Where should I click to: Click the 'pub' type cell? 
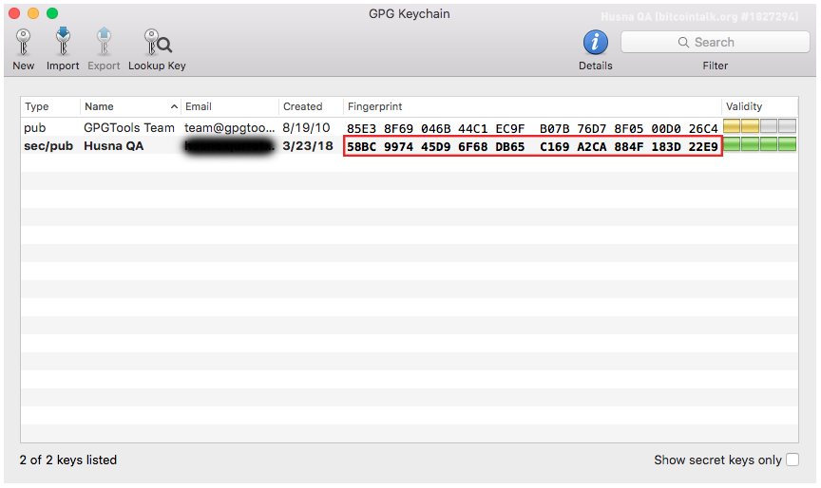tap(34, 128)
